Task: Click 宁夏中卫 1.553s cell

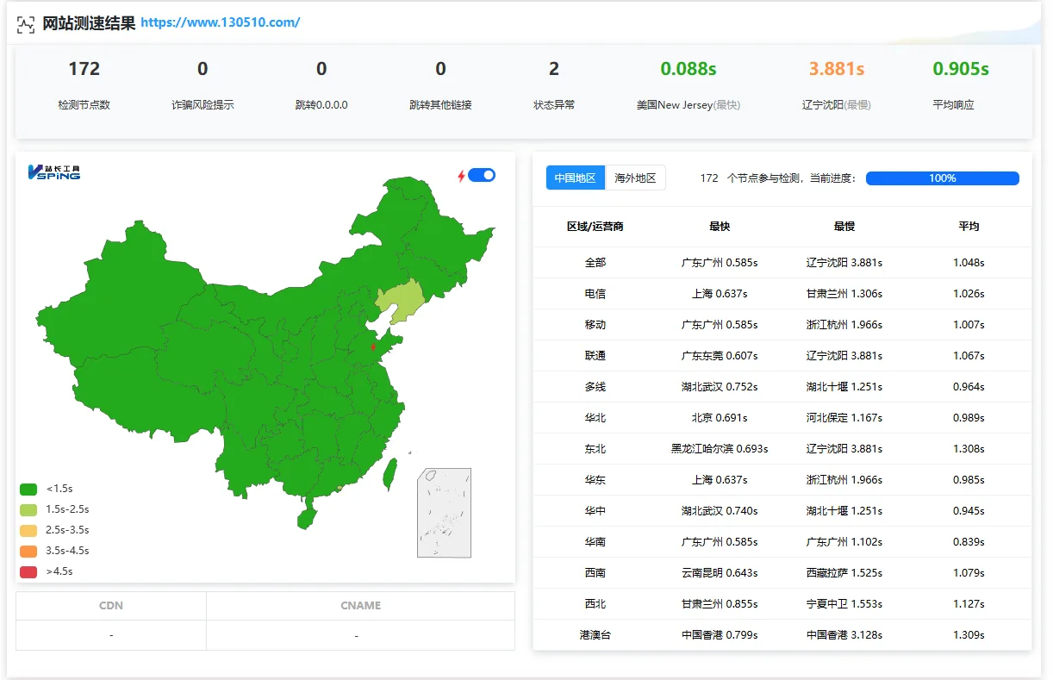Action: click(844, 604)
